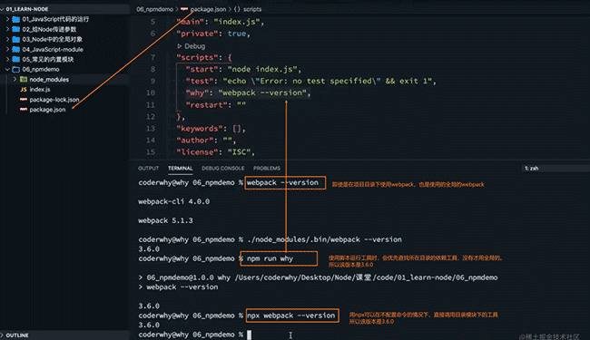
Task: Open the 1: zsh terminal selector dropdown
Action: (x=556, y=169)
